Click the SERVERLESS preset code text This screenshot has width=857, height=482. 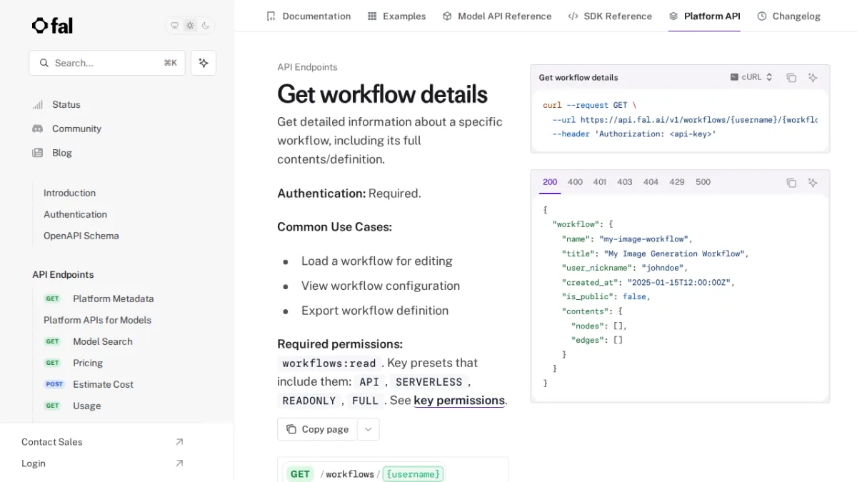coord(429,382)
